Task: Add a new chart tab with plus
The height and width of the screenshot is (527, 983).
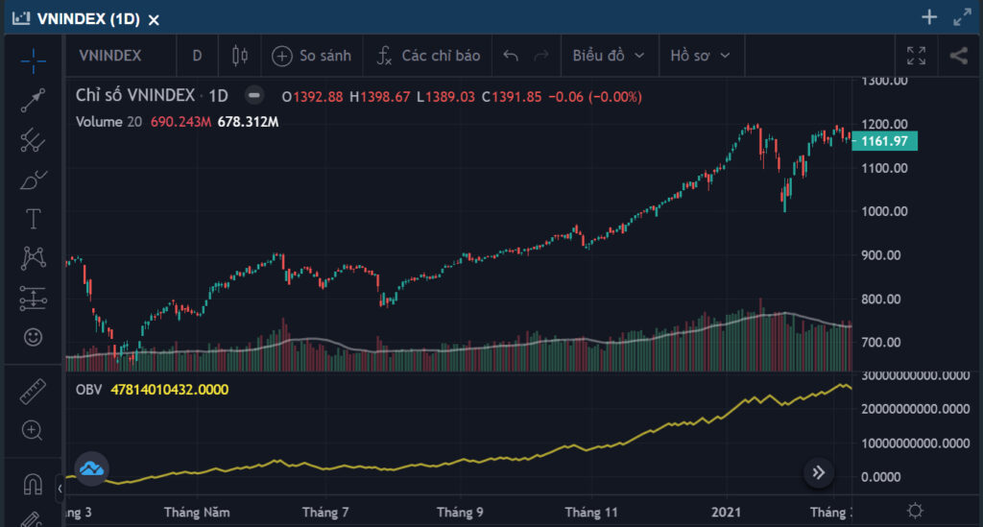Action: click(929, 17)
